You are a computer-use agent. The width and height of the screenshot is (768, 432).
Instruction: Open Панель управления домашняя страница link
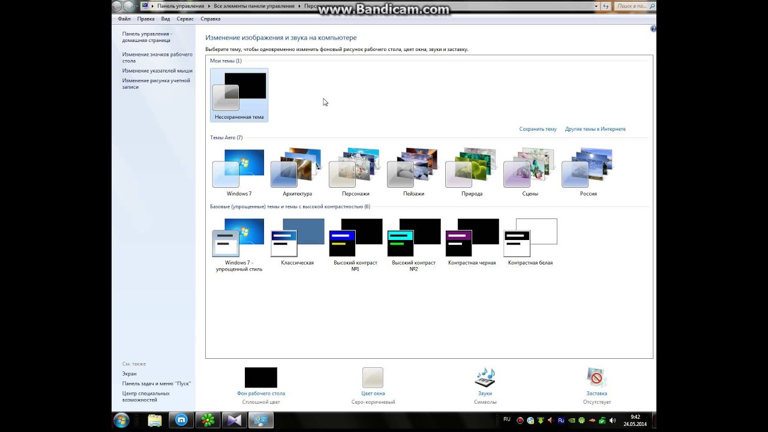(x=147, y=37)
